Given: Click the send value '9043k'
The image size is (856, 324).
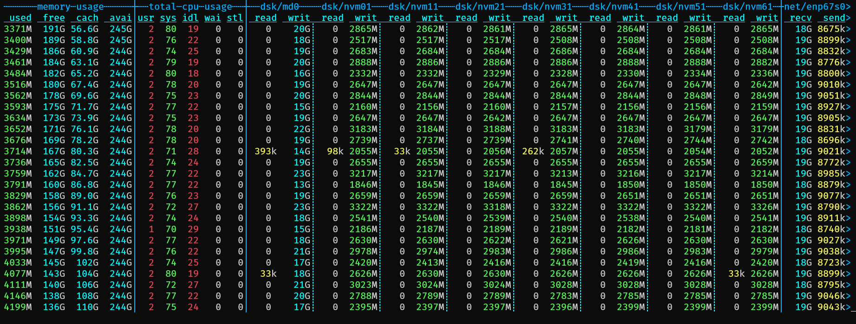Looking at the screenshot, I should coord(831,307).
